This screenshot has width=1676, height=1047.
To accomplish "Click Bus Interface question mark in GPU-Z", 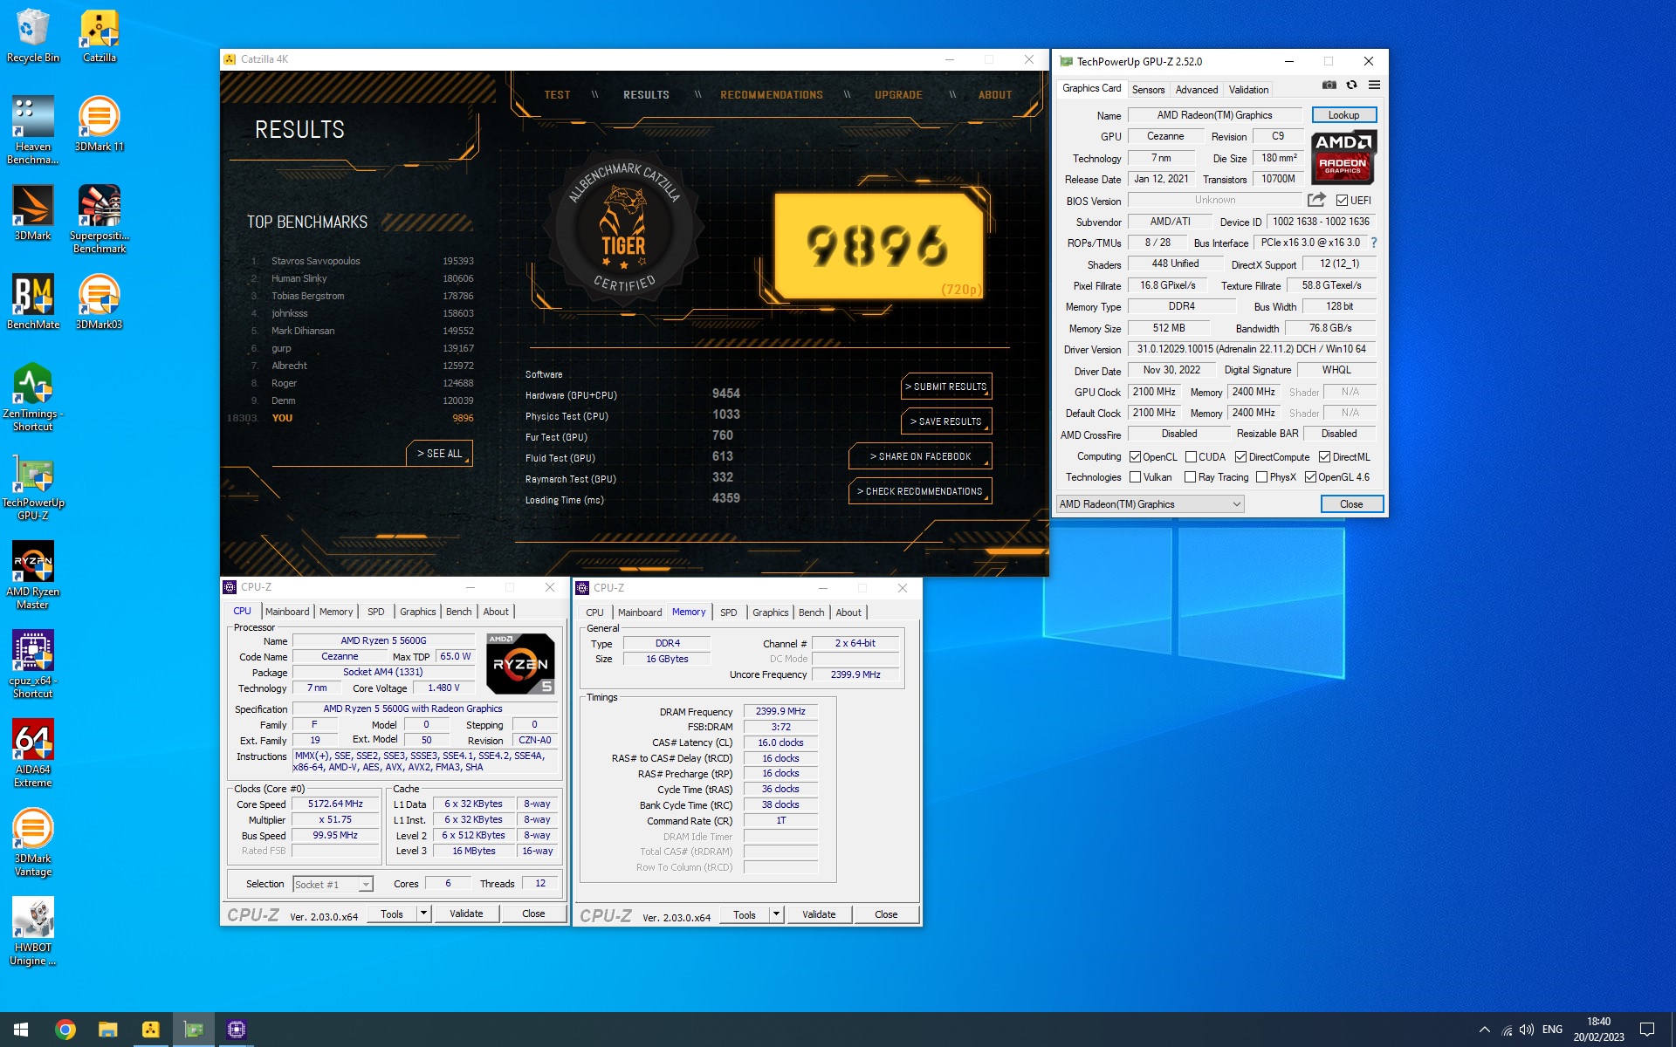I will click(x=1373, y=243).
